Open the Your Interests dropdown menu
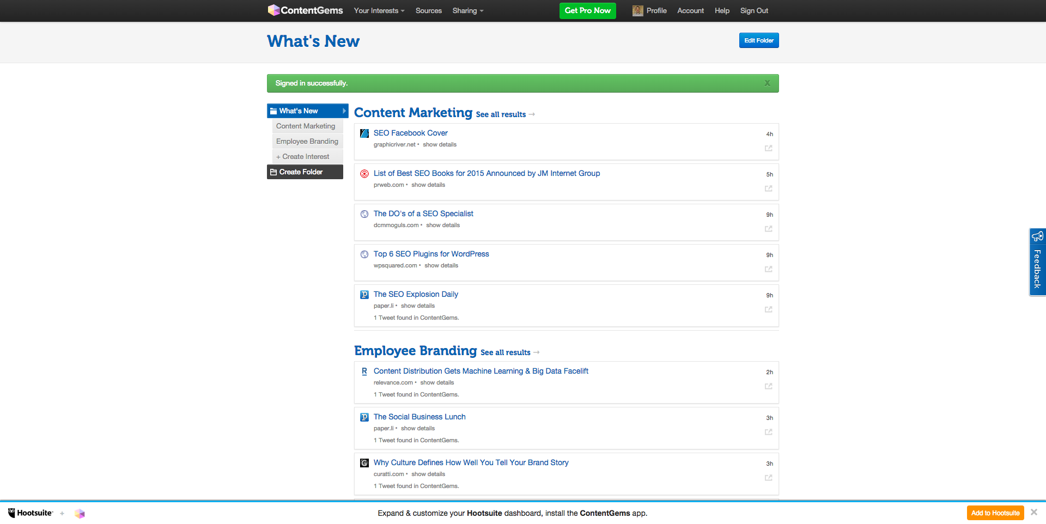The image size is (1046, 524). coord(379,10)
